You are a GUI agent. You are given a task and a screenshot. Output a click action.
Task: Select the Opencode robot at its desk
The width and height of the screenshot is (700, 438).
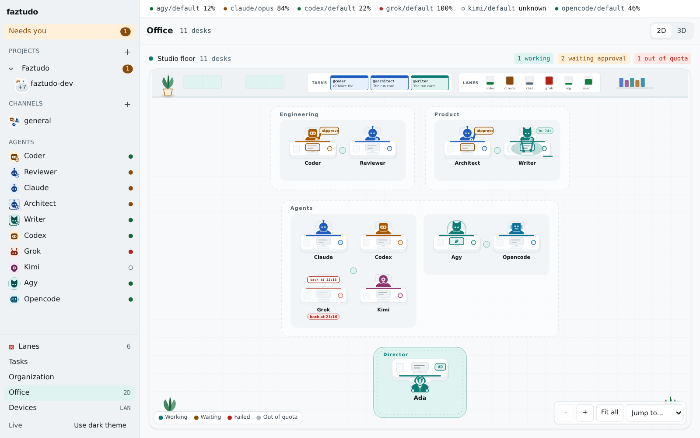516,228
